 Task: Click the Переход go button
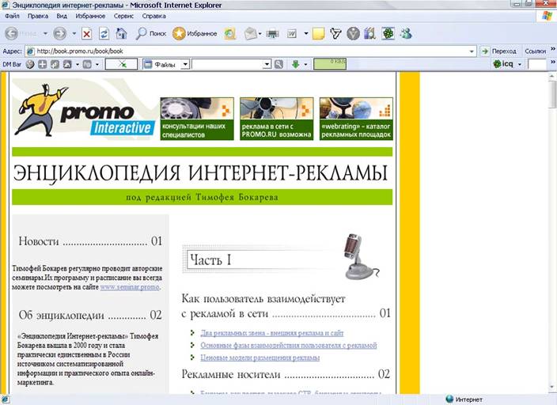click(498, 51)
